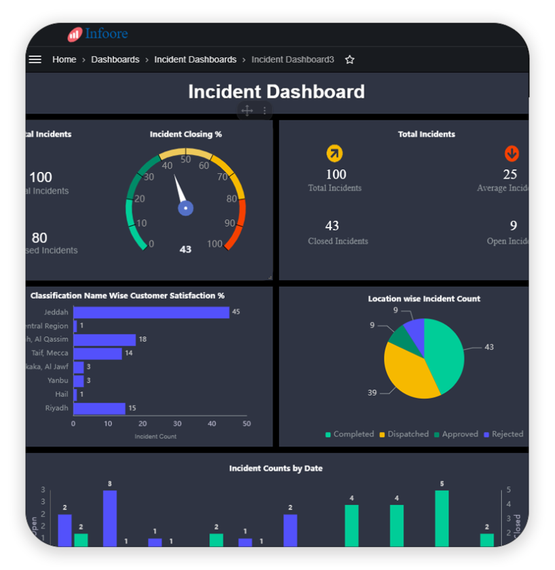Image resolution: width=555 pixels, height=570 pixels.
Task: Open the hamburger navigation menu
Action: coord(35,60)
